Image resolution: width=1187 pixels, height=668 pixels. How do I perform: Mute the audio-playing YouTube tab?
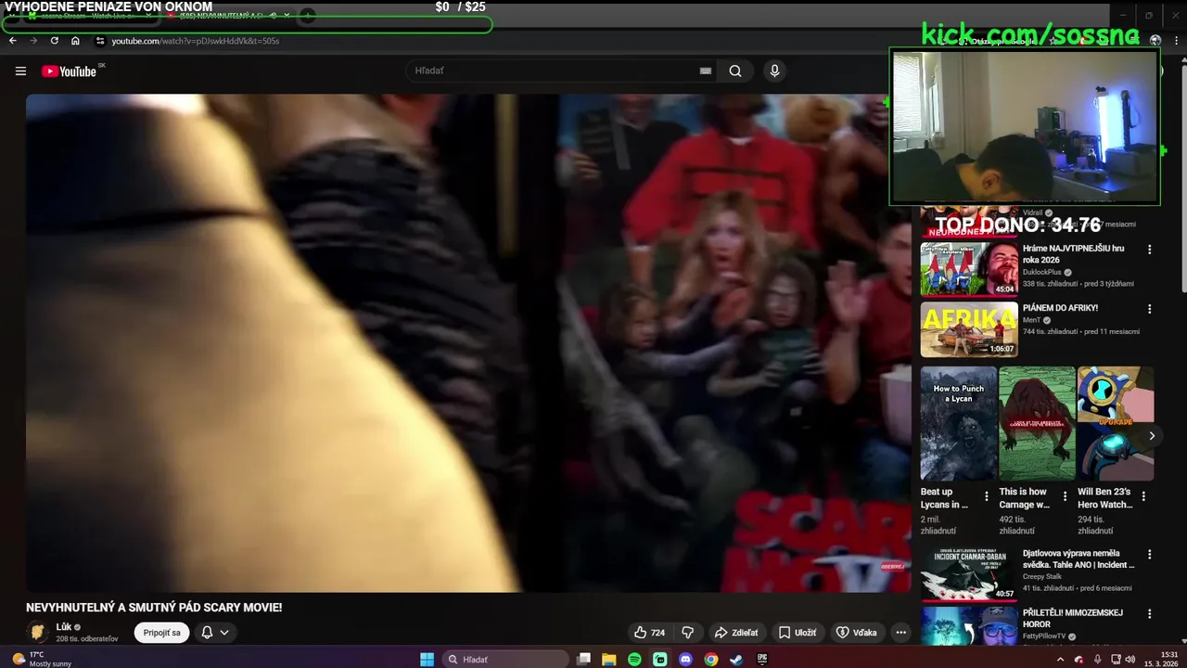(x=274, y=16)
